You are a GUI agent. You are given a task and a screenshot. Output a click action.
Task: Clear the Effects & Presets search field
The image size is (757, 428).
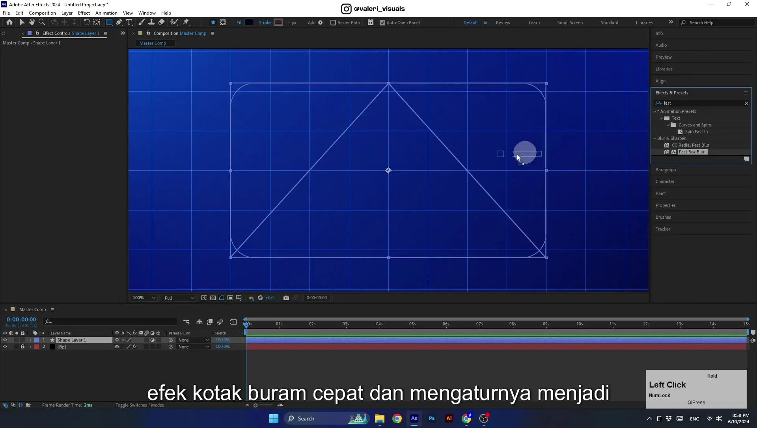click(x=746, y=103)
